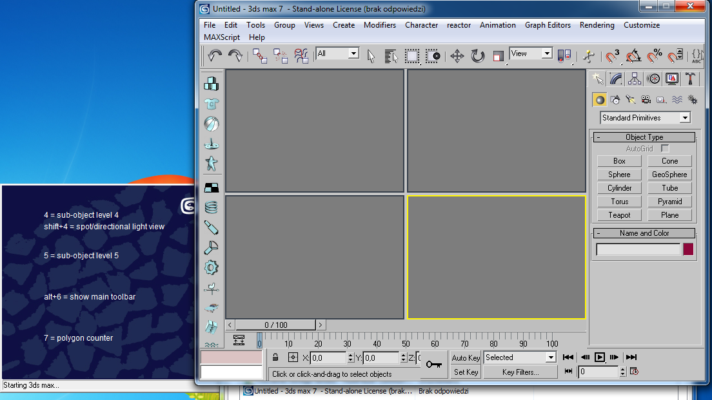Click the Redo arrow in main toolbar
This screenshot has width=712, height=400.
[235, 56]
